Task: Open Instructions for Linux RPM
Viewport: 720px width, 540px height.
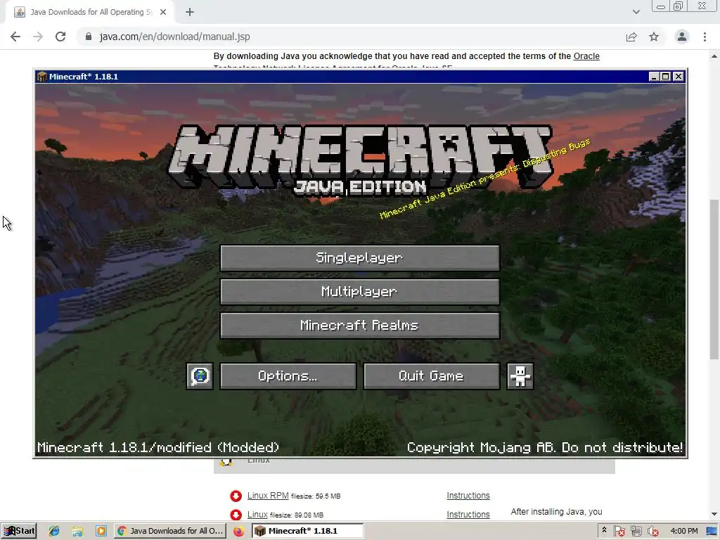Action: [x=468, y=496]
